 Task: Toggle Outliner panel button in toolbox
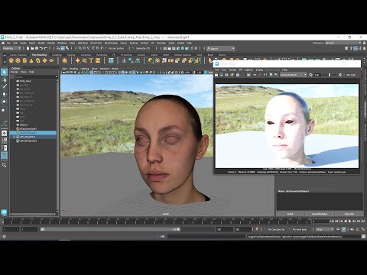tap(4, 155)
